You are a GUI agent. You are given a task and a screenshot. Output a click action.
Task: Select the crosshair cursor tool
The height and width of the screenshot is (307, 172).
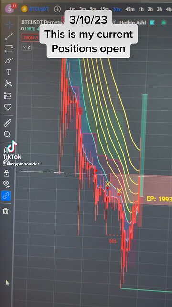click(x=9, y=25)
